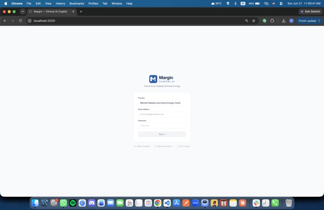This screenshot has width=324, height=210.
Task: Click the SOC 2 Type II badge text
Action: pyautogui.click(x=185, y=146)
